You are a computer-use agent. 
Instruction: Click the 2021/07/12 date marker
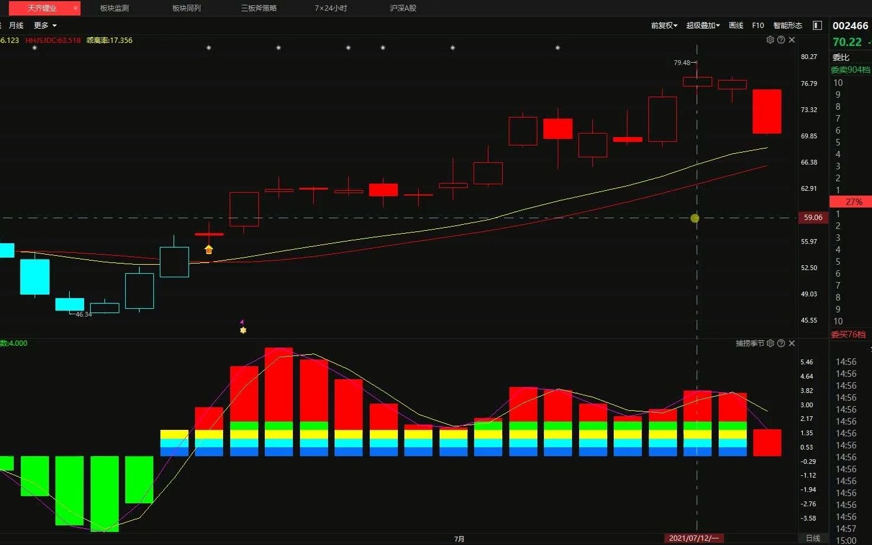[x=694, y=538]
